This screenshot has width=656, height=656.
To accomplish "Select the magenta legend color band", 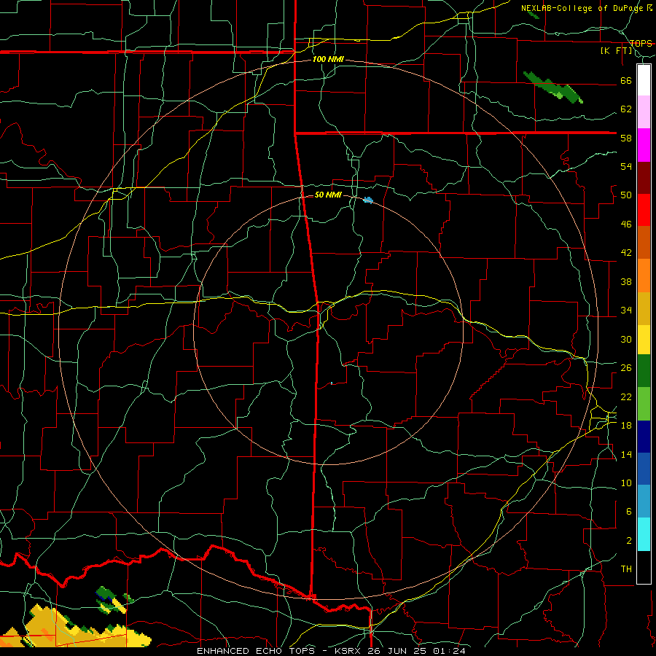I will pyautogui.click(x=644, y=145).
